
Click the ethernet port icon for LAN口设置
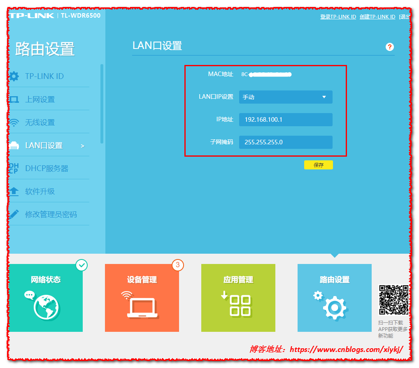[x=14, y=146]
